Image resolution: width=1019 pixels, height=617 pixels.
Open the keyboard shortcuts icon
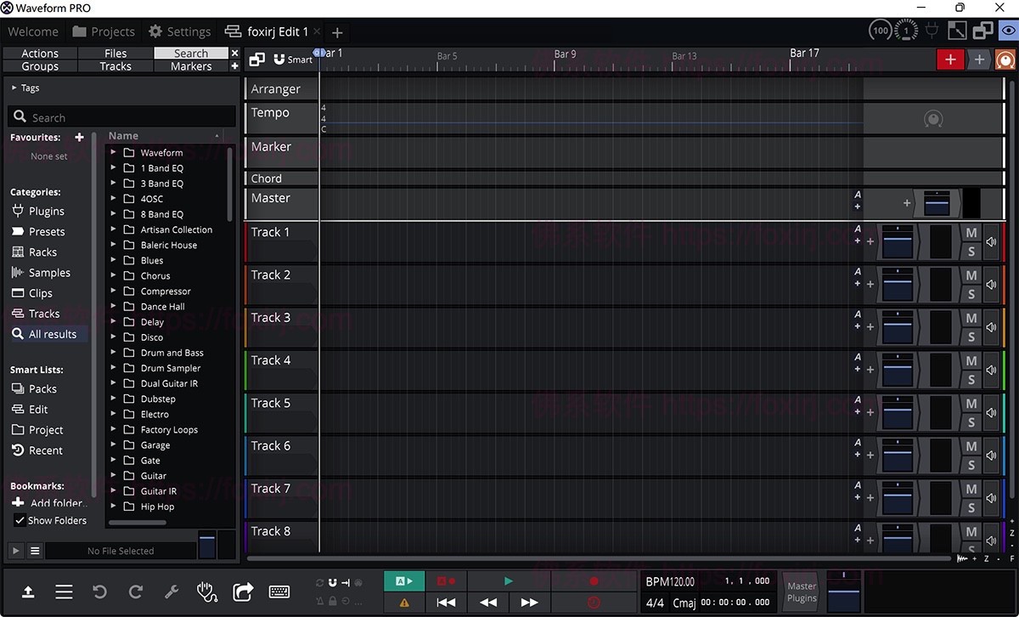click(x=279, y=592)
